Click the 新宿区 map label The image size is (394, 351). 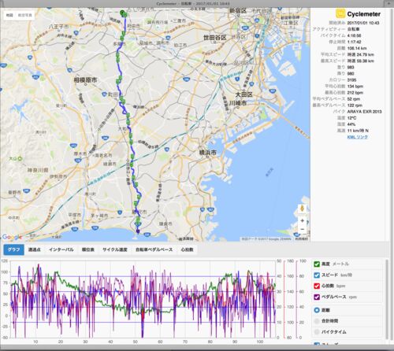(x=238, y=10)
